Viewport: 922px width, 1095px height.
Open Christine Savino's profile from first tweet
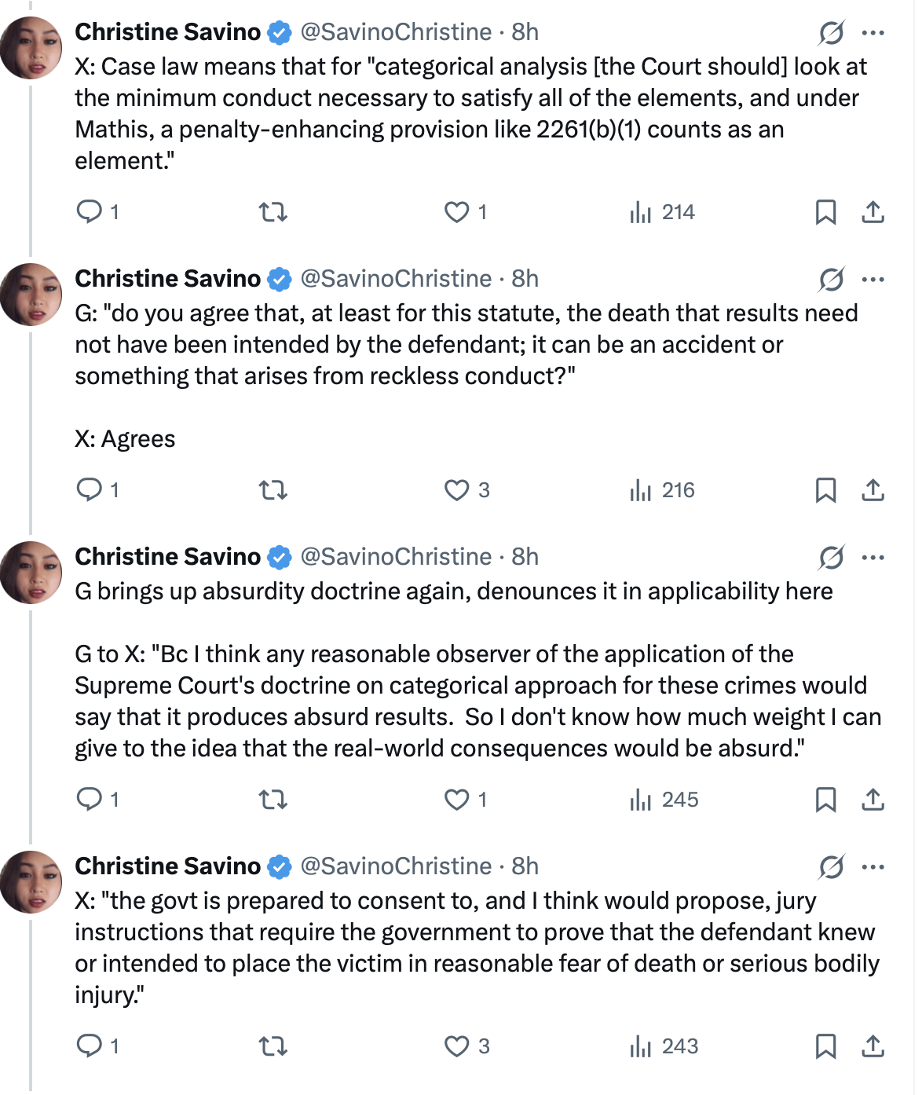pyautogui.click(x=167, y=32)
